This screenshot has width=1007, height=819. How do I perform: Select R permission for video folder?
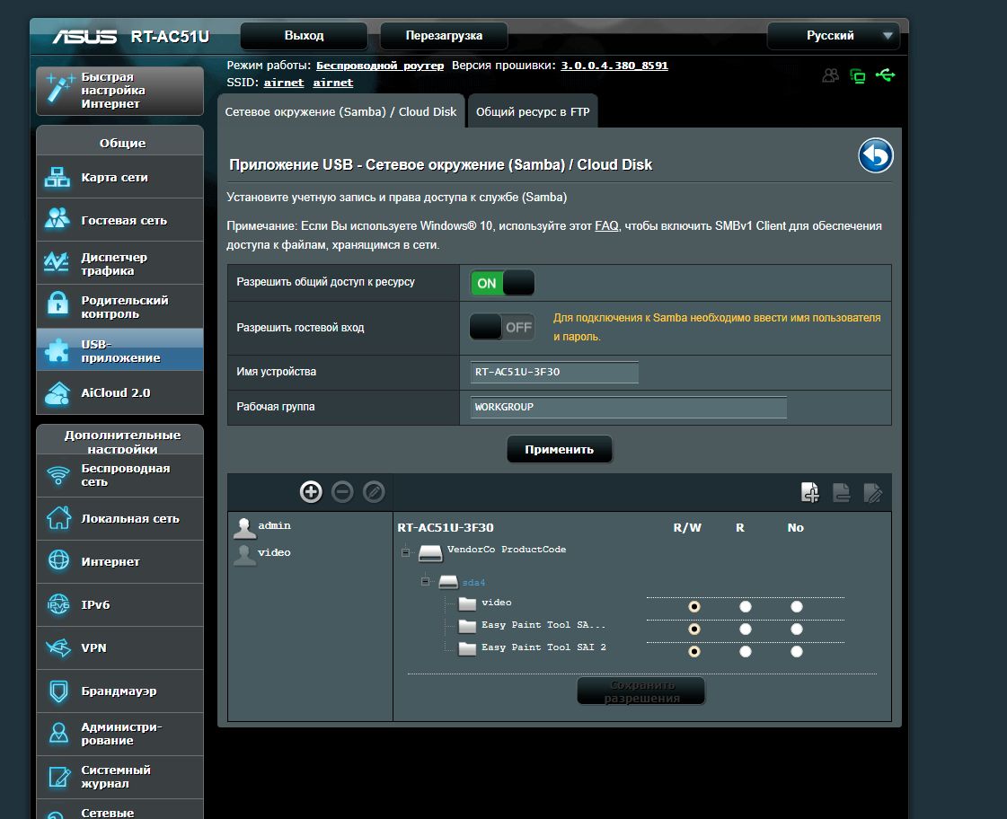tap(745, 607)
